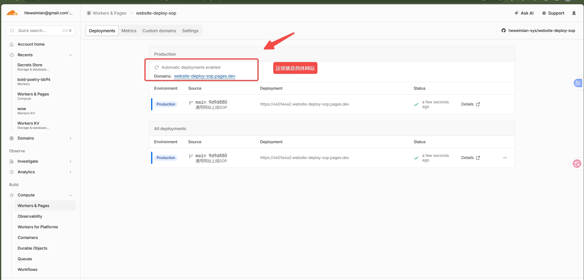Click the Account home house icon
The image size is (584, 280).
click(12, 44)
